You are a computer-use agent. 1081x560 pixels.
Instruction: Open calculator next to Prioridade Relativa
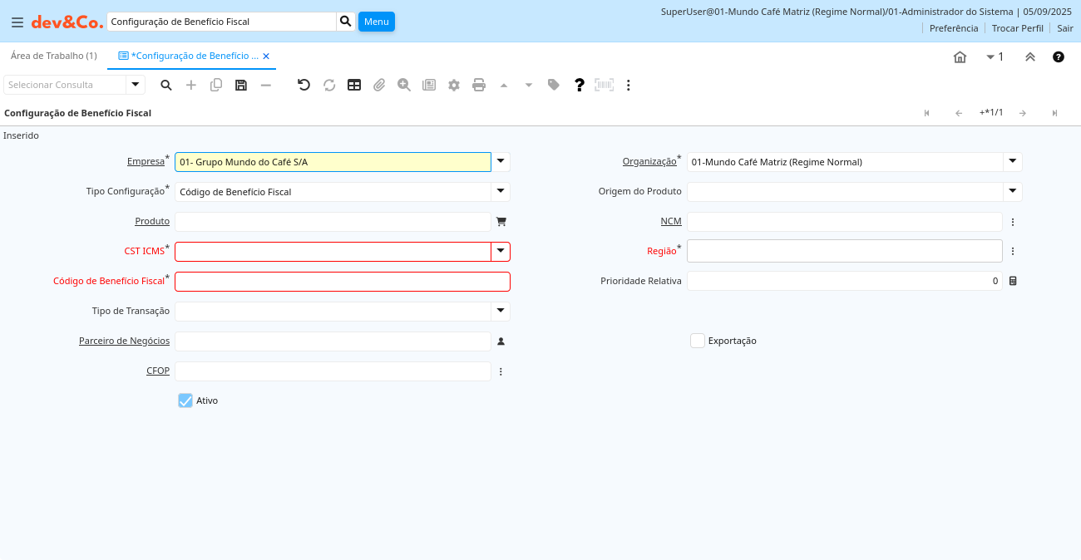[1013, 281]
